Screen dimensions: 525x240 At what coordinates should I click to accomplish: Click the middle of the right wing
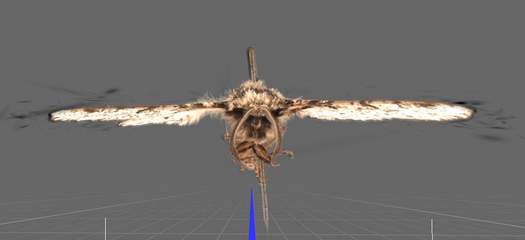pos(382,110)
